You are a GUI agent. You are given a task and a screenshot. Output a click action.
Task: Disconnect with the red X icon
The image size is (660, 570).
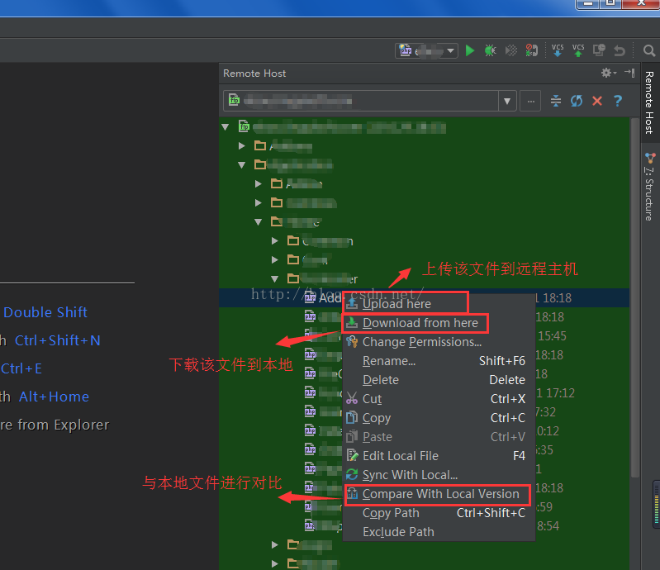(x=597, y=101)
